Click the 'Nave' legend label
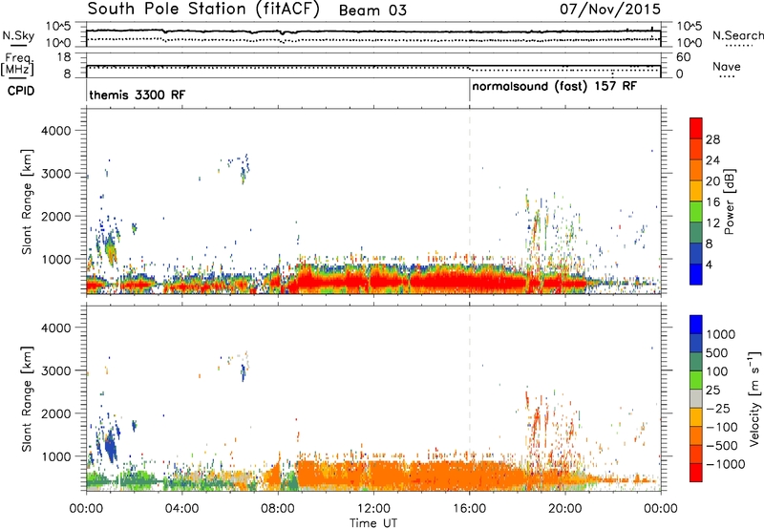The image size is (764, 529). coord(726,67)
